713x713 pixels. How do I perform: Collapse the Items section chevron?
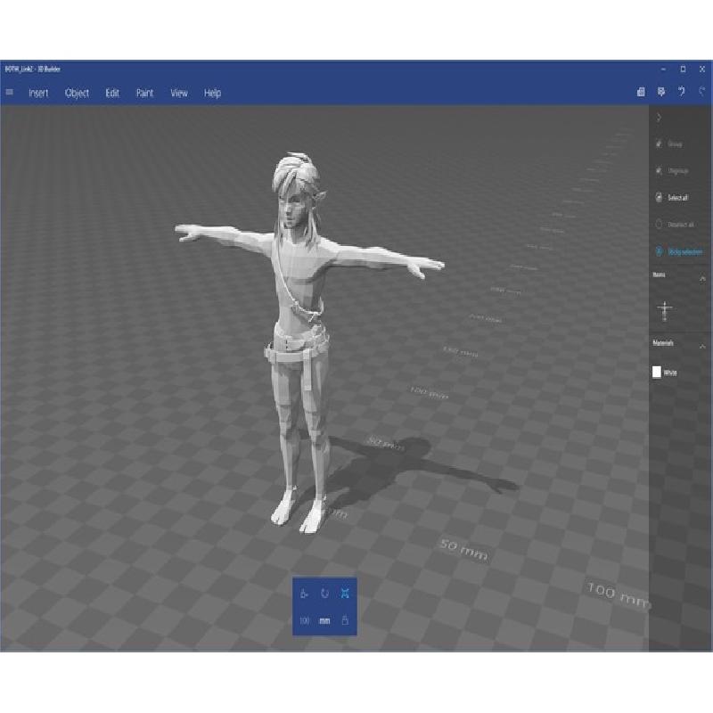point(702,278)
